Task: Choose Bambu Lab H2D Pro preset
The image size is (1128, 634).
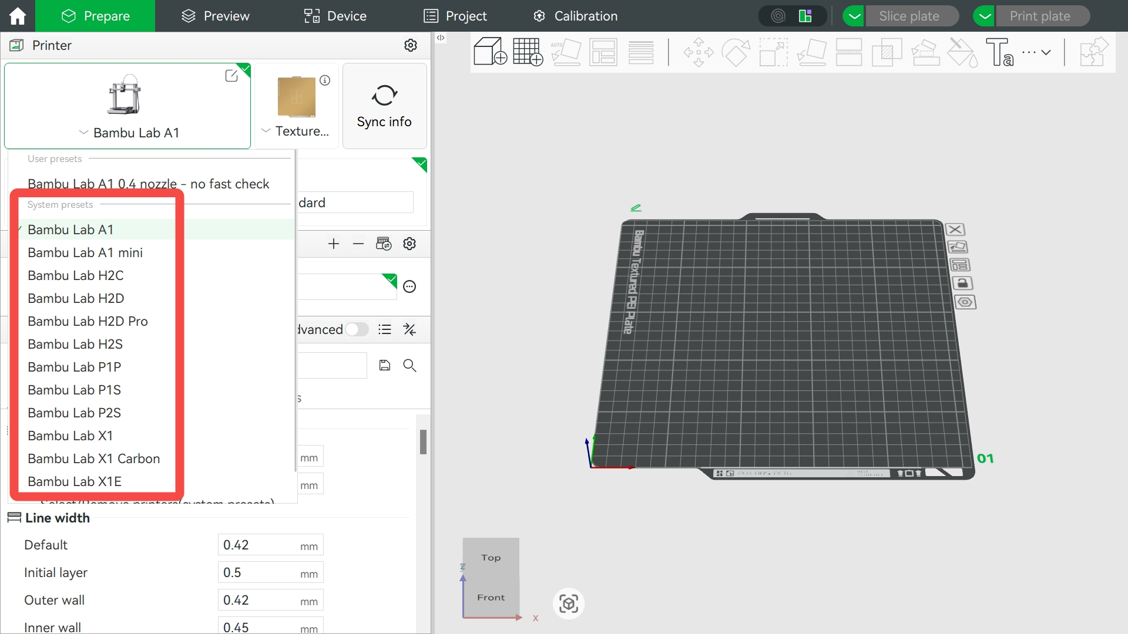Action: coord(88,321)
